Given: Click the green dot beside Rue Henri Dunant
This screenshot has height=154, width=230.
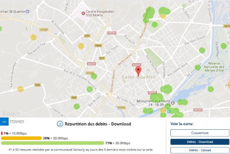Looking at the screenshot, I should pyautogui.click(x=202, y=50).
